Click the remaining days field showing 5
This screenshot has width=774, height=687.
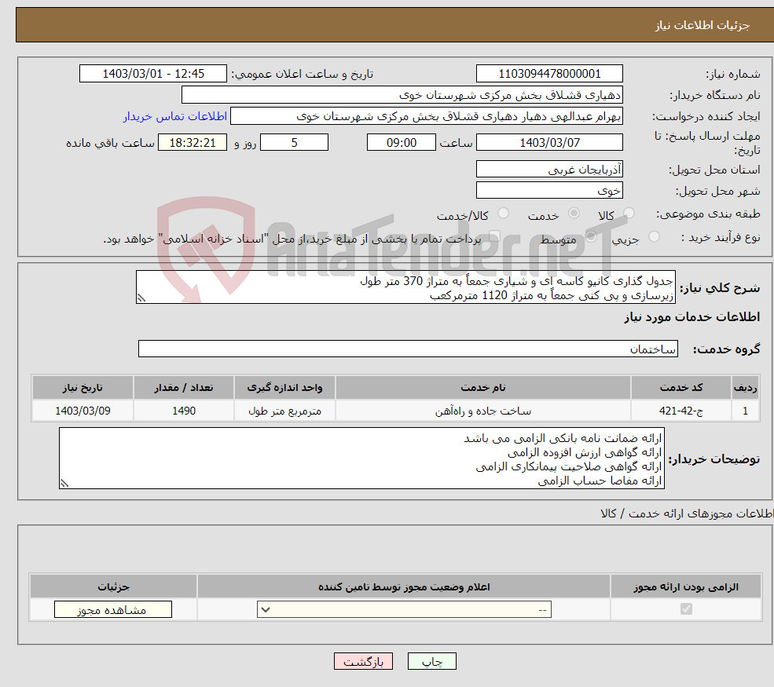[294, 143]
